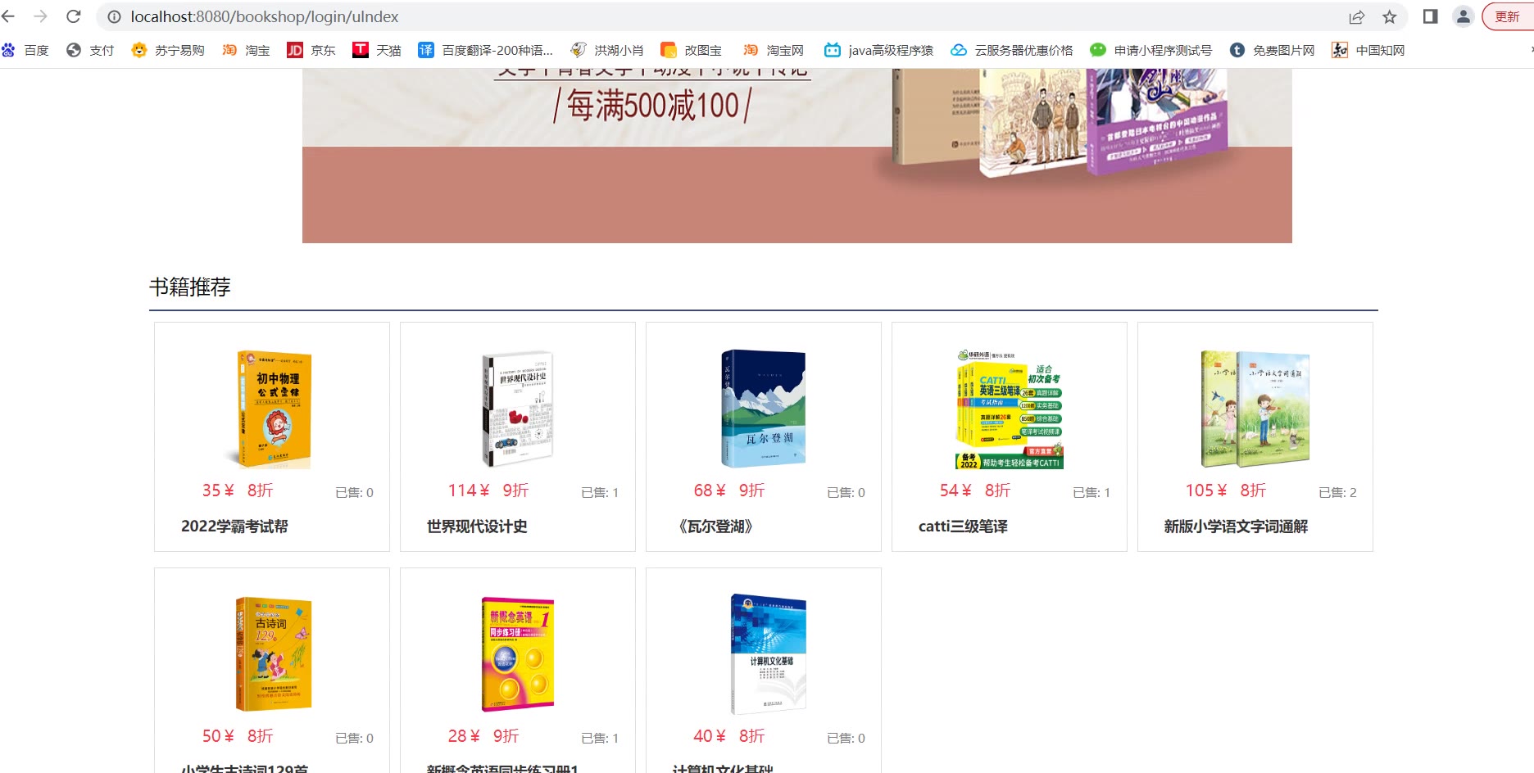Open the side panel icon
The height and width of the screenshot is (773, 1534).
(x=1431, y=16)
